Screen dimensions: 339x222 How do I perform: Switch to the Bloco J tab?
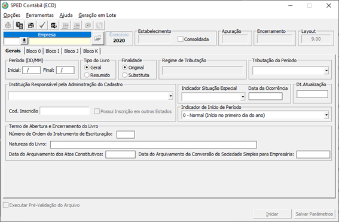pyautogui.click(x=71, y=51)
